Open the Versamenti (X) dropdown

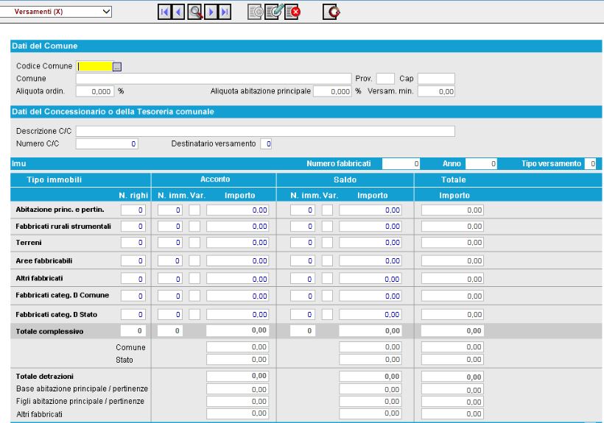59,11
